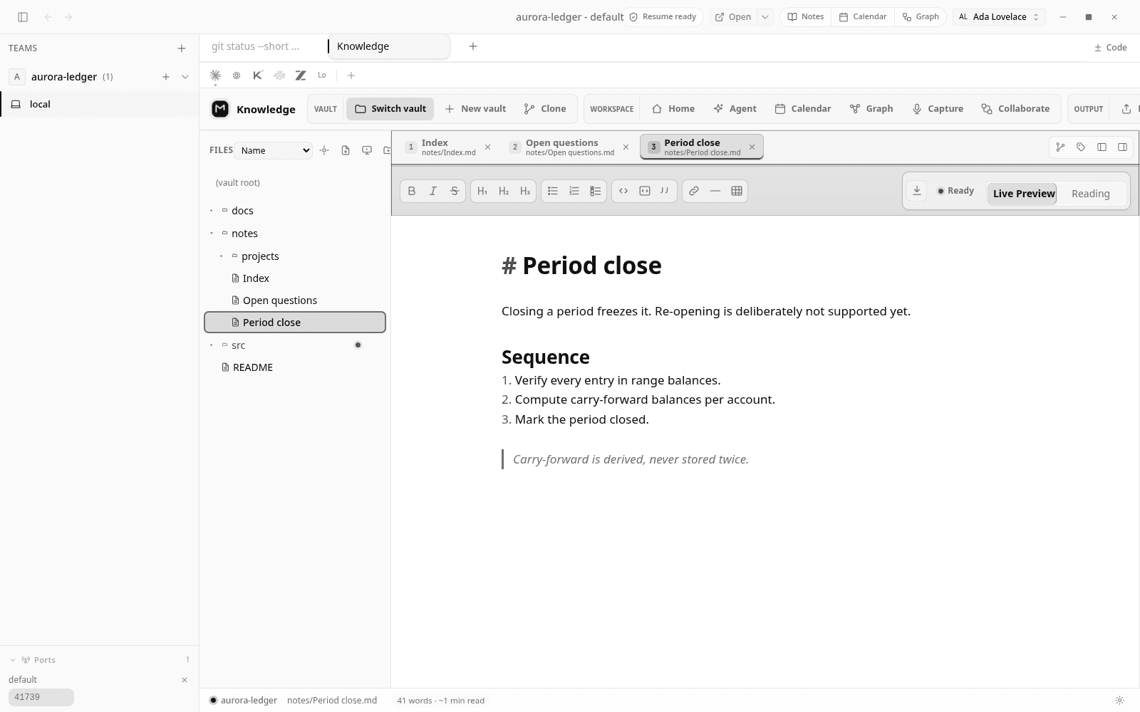Click the download icon beside Ready
Viewport: 1140px width, 712px height.
(917, 191)
